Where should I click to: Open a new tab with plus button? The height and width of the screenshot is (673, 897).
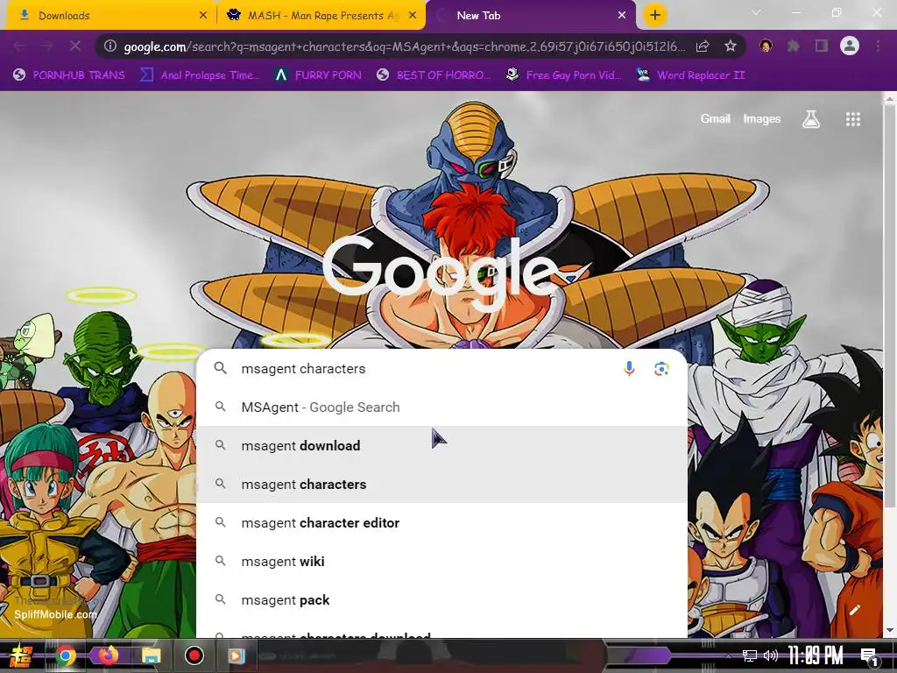tap(655, 16)
